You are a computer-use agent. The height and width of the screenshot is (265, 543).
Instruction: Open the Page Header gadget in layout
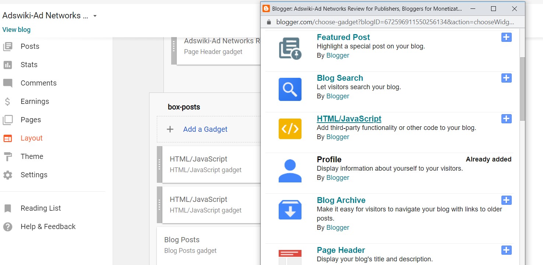pos(219,50)
